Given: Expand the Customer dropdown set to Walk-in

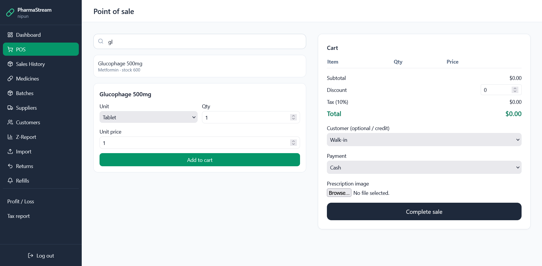Looking at the screenshot, I should point(424,140).
